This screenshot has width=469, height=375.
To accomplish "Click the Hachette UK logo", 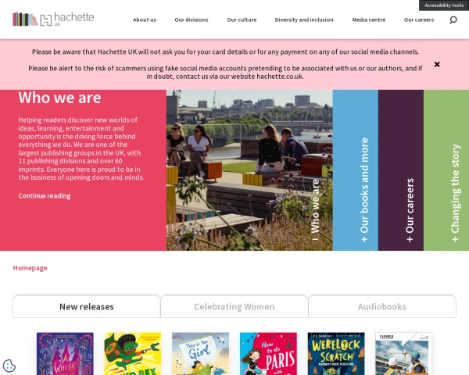I will [x=53, y=19].
